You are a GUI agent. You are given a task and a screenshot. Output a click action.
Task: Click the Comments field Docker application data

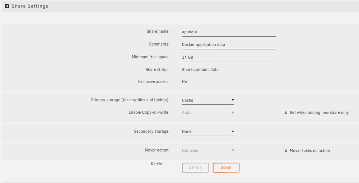point(229,45)
